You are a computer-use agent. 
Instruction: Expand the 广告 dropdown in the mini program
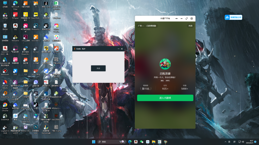pos(141,26)
